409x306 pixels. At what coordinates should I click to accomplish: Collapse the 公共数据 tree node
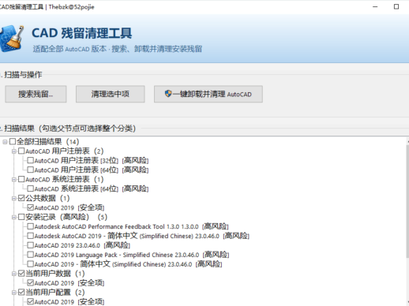(14, 199)
